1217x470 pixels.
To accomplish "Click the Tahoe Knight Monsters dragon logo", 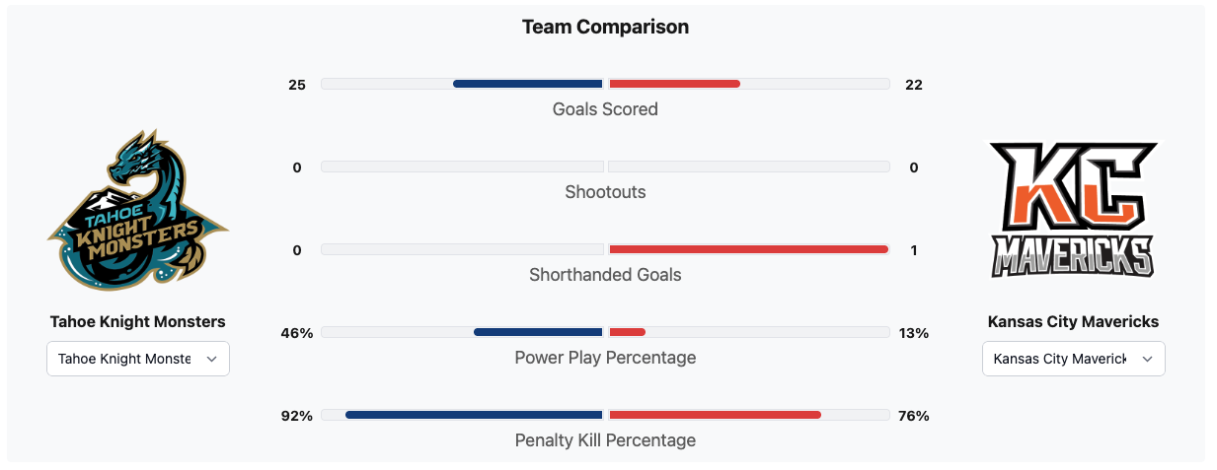I will [138, 208].
